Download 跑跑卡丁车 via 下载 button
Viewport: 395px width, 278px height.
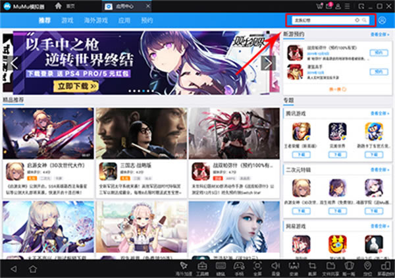(x=374, y=155)
